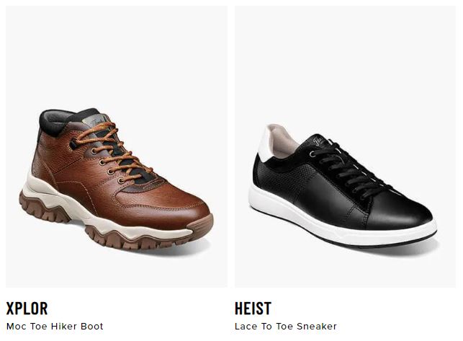The image size is (463, 341).
Task: Click the empty gray area above the sneaker
Action: tap(345, 62)
